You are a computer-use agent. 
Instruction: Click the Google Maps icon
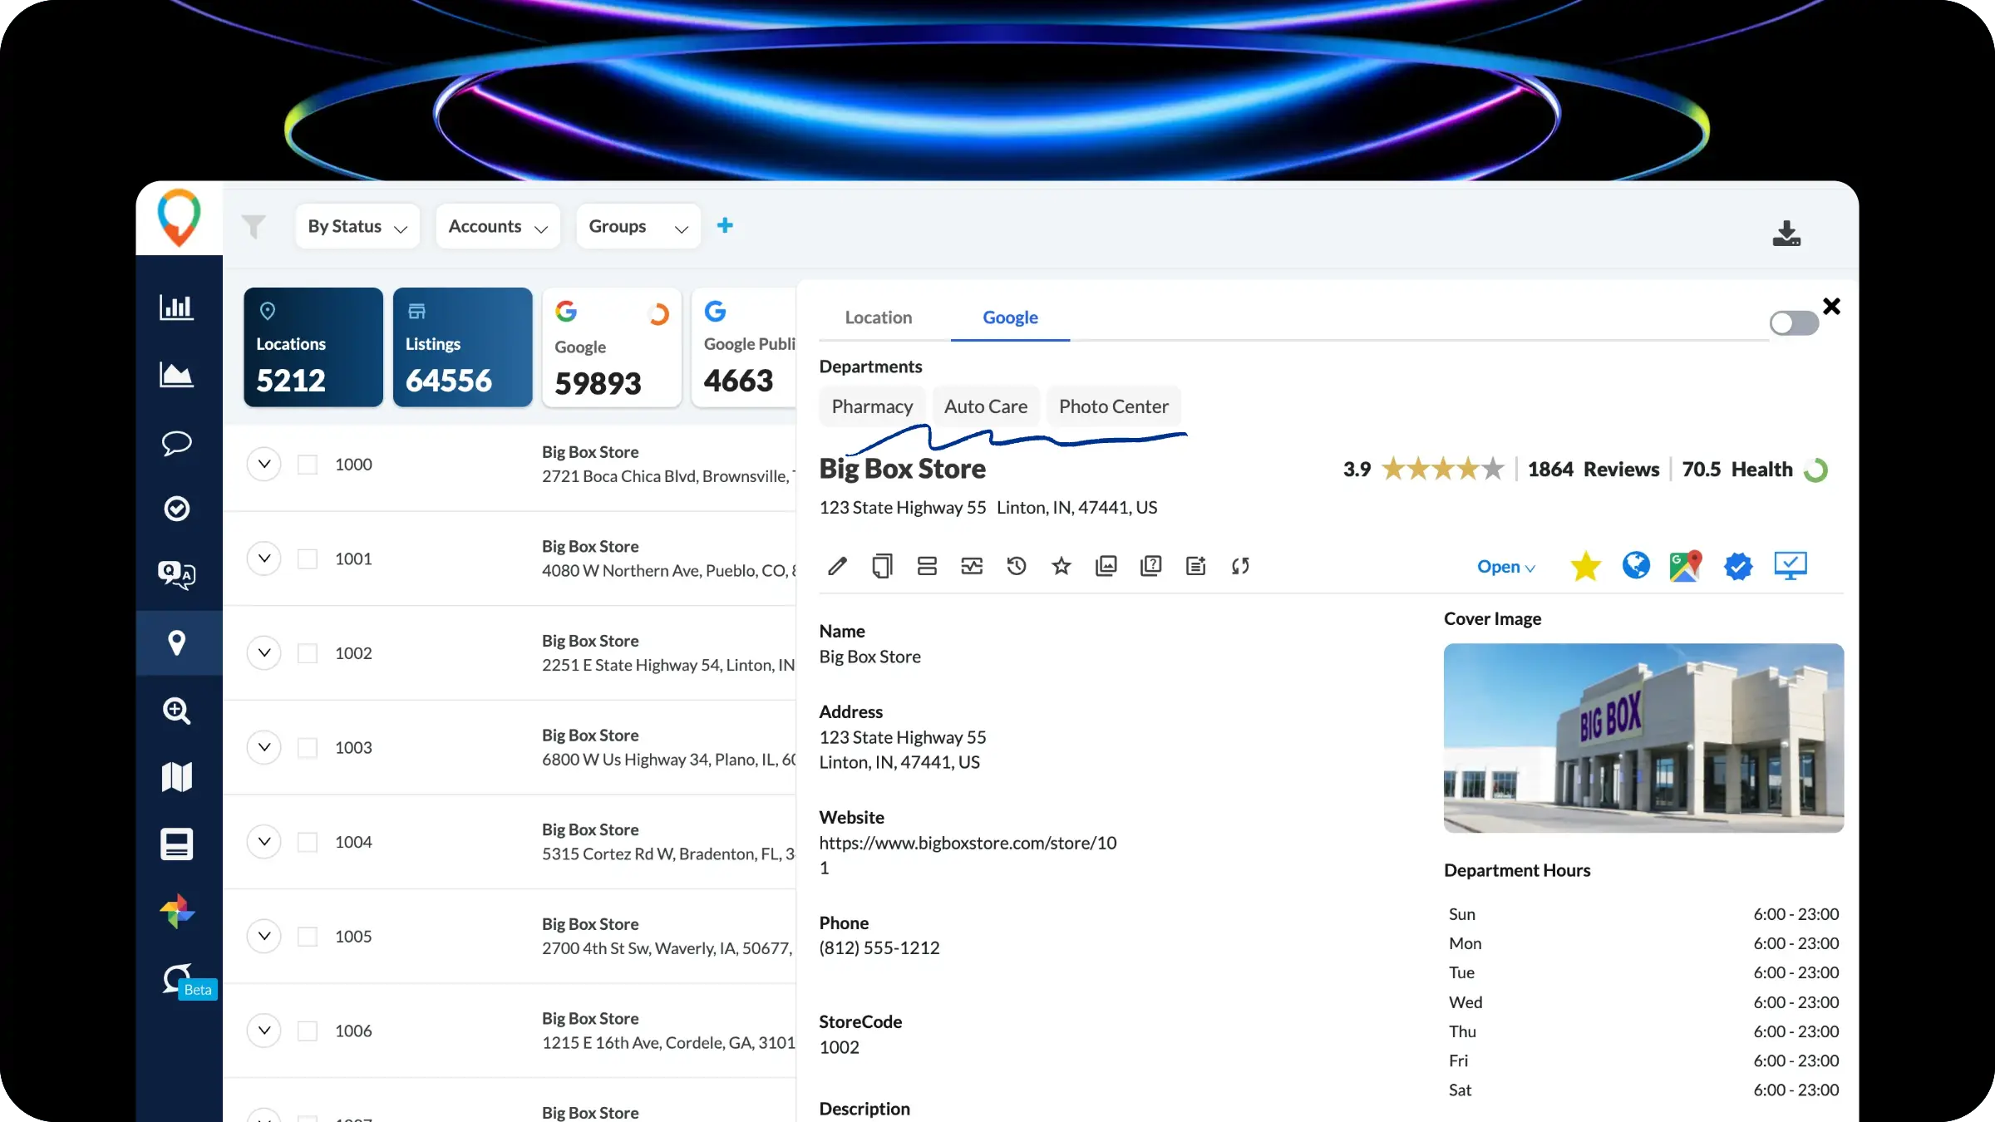(x=1685, y=566)
